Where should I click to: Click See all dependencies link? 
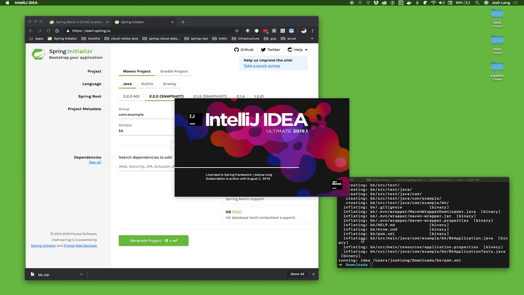(x=95, y=162)
